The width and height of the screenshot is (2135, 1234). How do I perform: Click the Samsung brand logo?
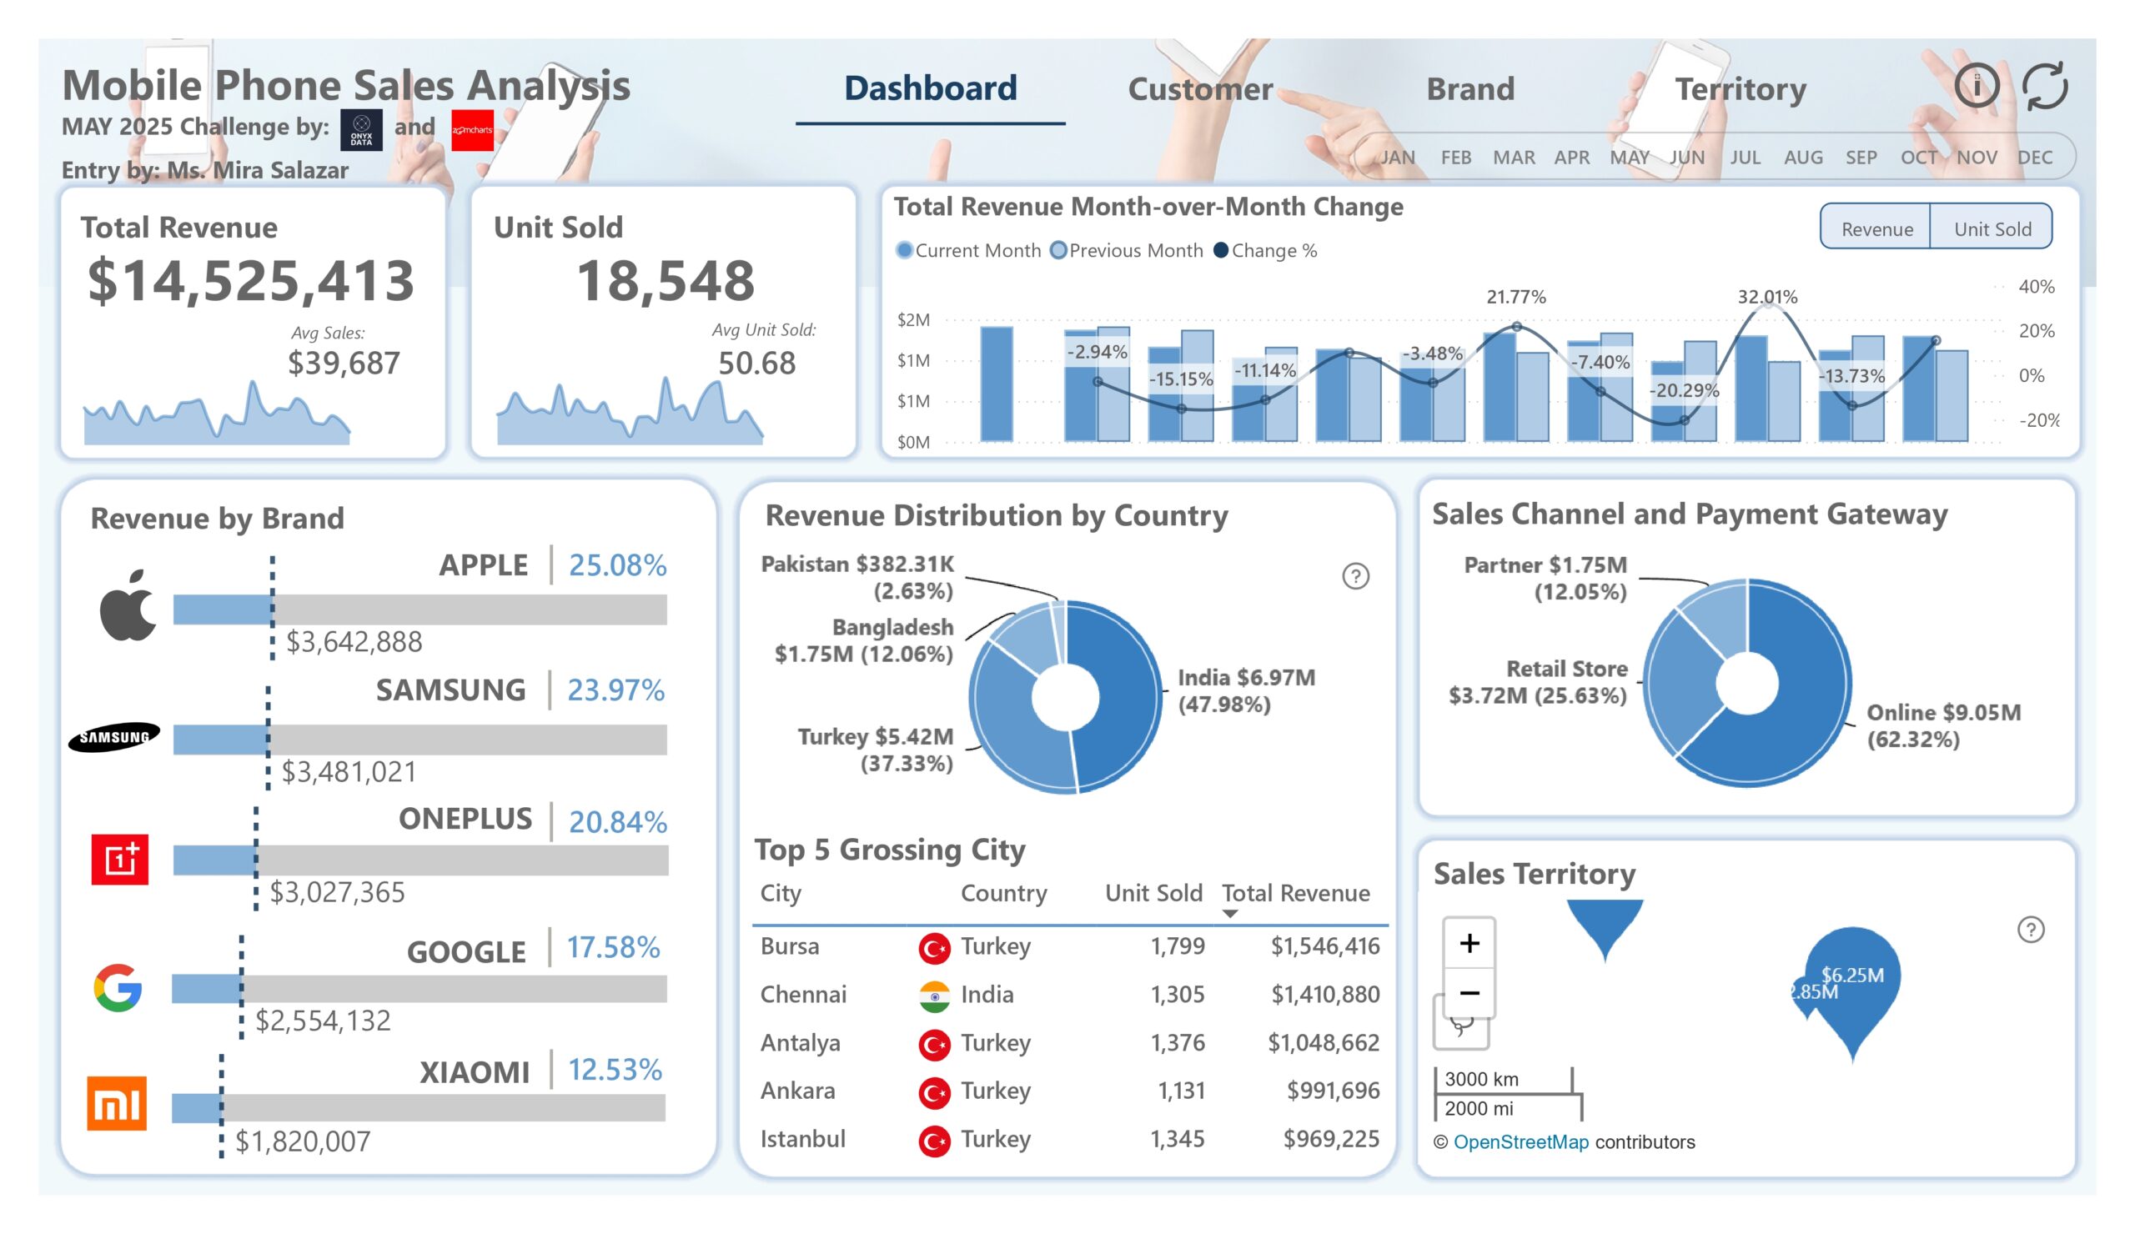(x=114, y=737)
